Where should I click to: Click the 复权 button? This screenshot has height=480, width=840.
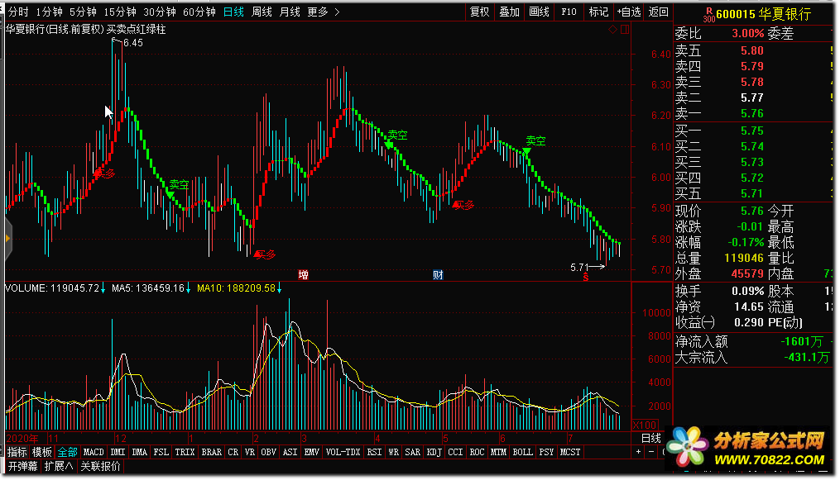pyautogui.click(x=479, y=12)
